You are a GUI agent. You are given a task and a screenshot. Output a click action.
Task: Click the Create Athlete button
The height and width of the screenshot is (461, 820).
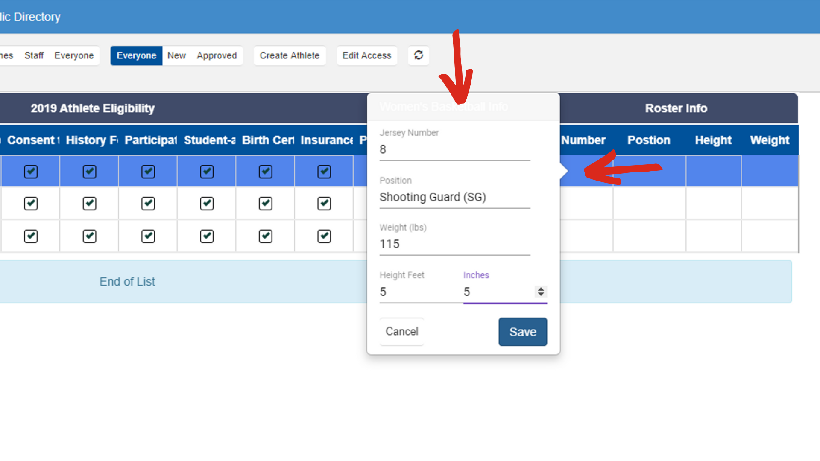click(290, 55)
